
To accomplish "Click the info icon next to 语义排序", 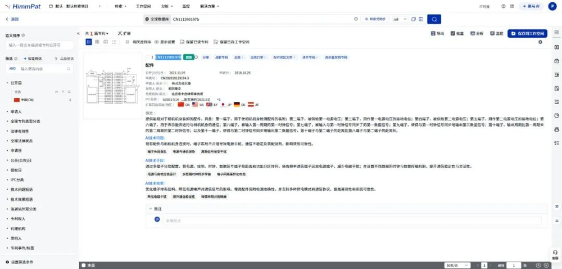I will (23, 35).
